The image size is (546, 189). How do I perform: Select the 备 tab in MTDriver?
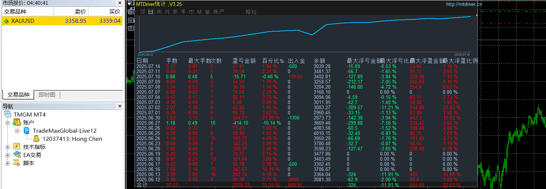coord(208,12)
